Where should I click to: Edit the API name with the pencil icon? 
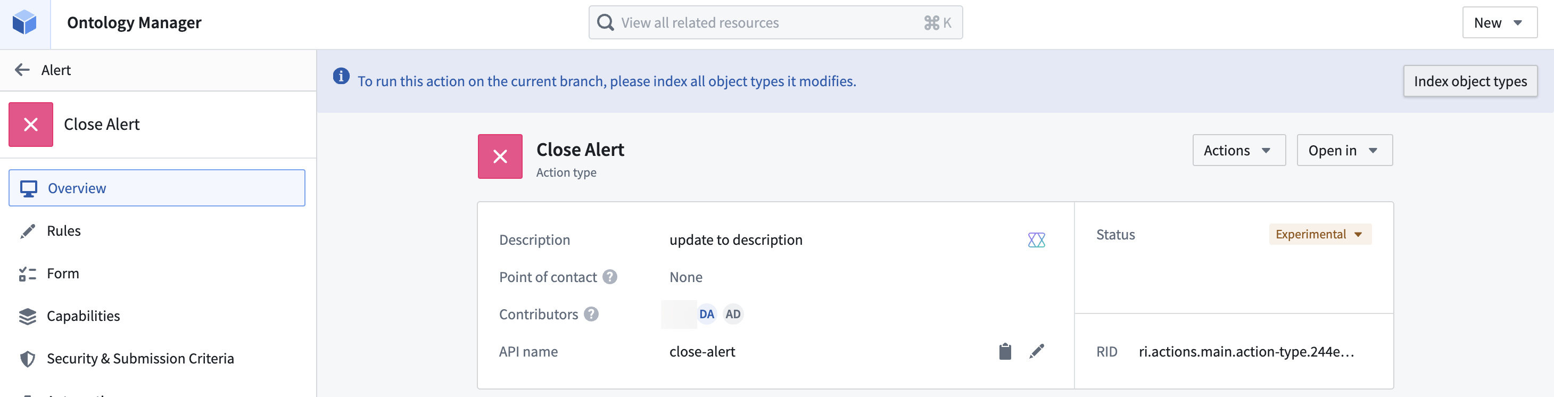[1037, 351]
